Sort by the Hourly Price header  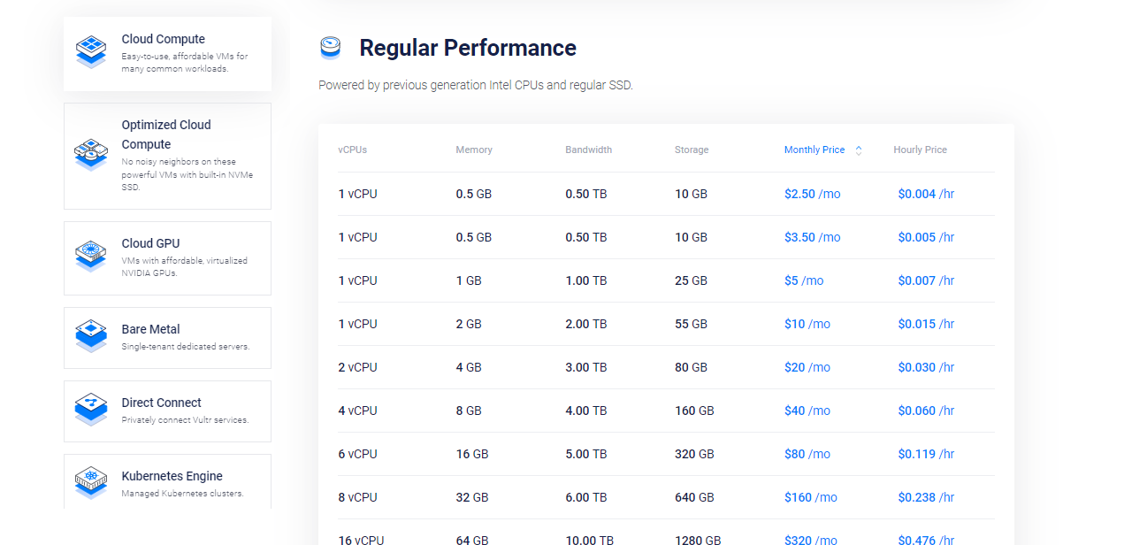click(920, 150)
